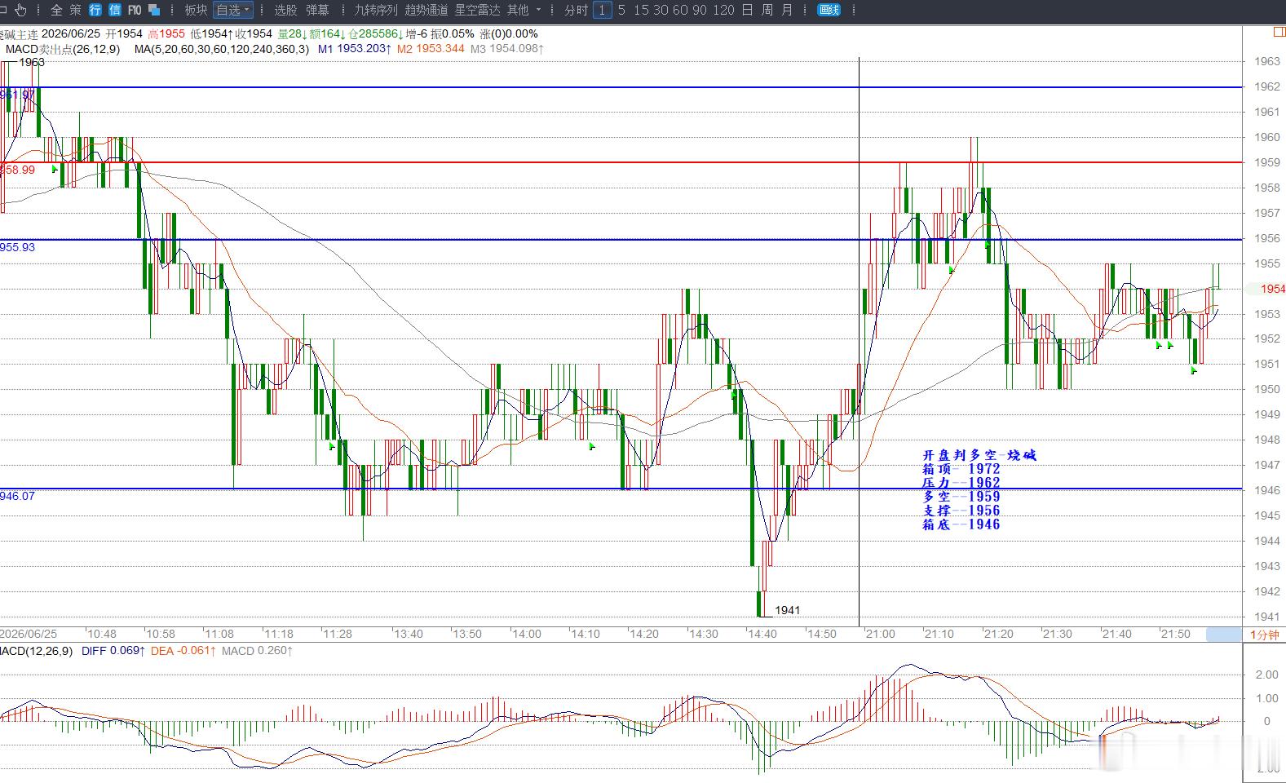The image size is (1286, 783).
Task: Click the MACD 0.260 value
Action: click(x=257, y=651)
